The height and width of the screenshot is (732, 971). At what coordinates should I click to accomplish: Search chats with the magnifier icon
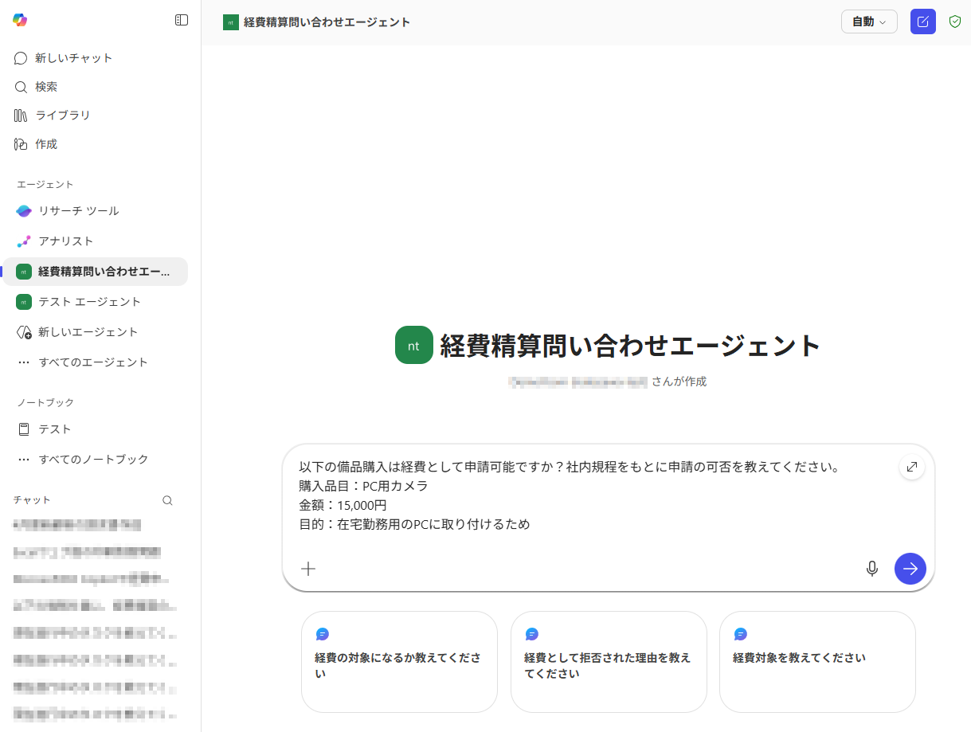pyautogui.click(x=167, y=501)
